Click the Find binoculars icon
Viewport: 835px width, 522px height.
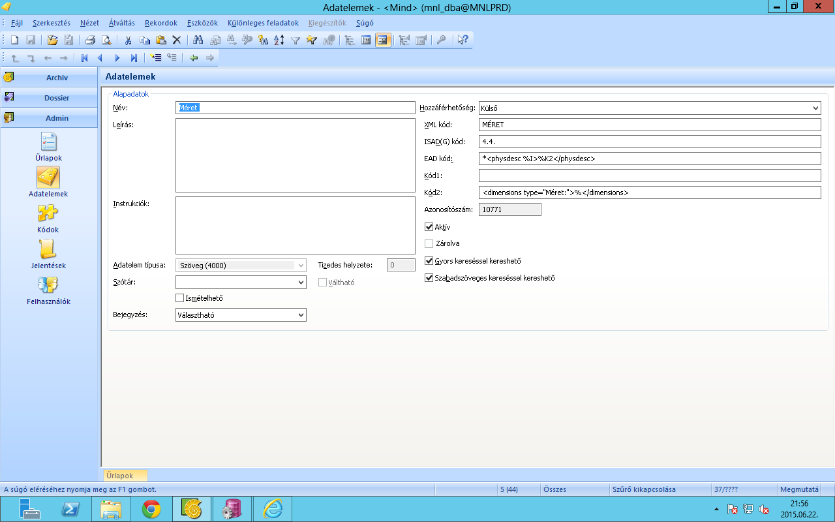[198, 40]
